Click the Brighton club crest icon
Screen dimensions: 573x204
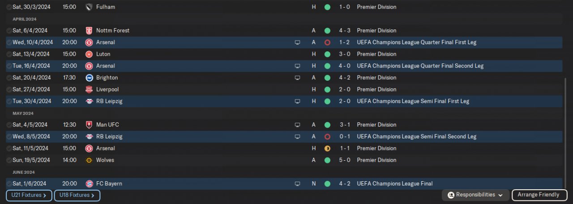coord(89,78)
